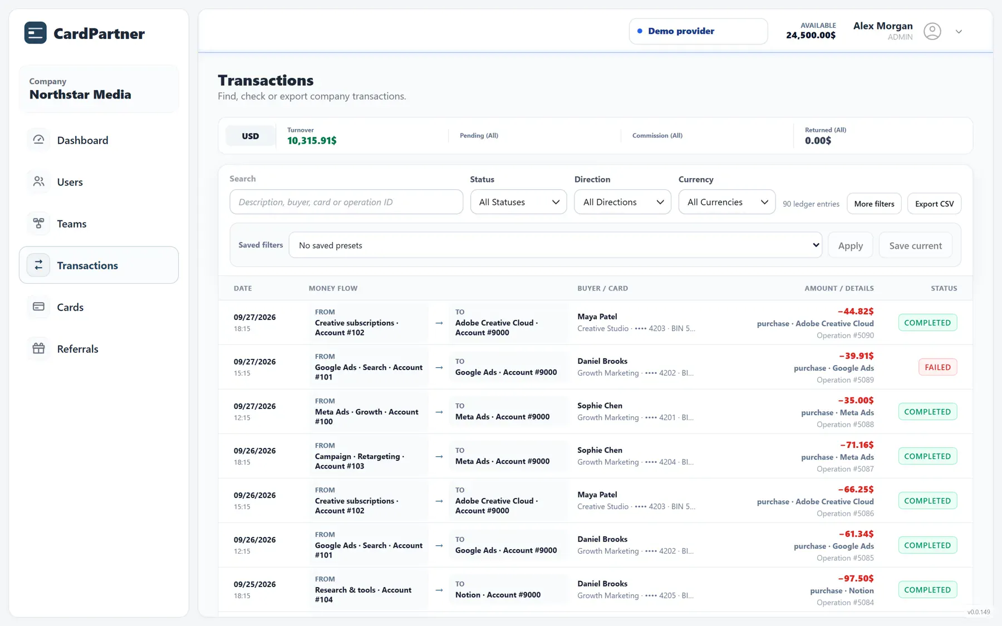Open the Cards section
The image size is (1002, 626).
tap(99, 307)
